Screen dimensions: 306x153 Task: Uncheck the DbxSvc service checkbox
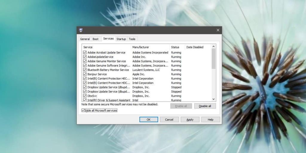point(85,96)
